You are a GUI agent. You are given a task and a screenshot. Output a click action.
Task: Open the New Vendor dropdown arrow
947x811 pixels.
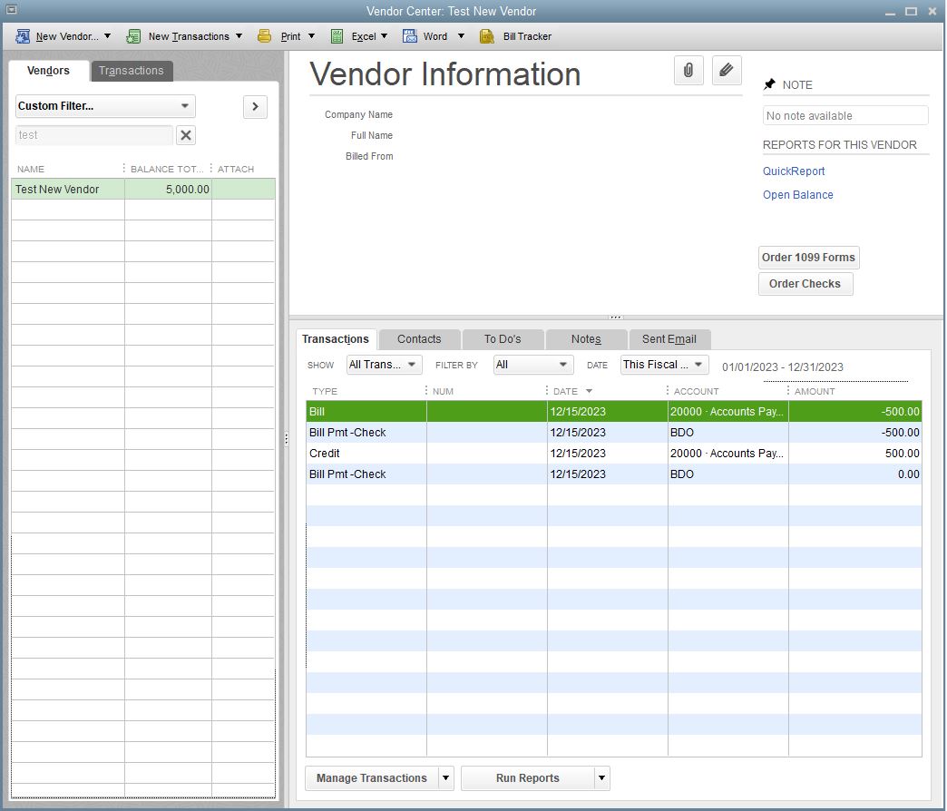pos(108,36)
